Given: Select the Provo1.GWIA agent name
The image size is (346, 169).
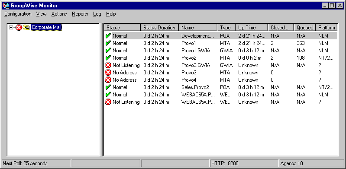Looking at the screenshot, I should coord(196,51).
